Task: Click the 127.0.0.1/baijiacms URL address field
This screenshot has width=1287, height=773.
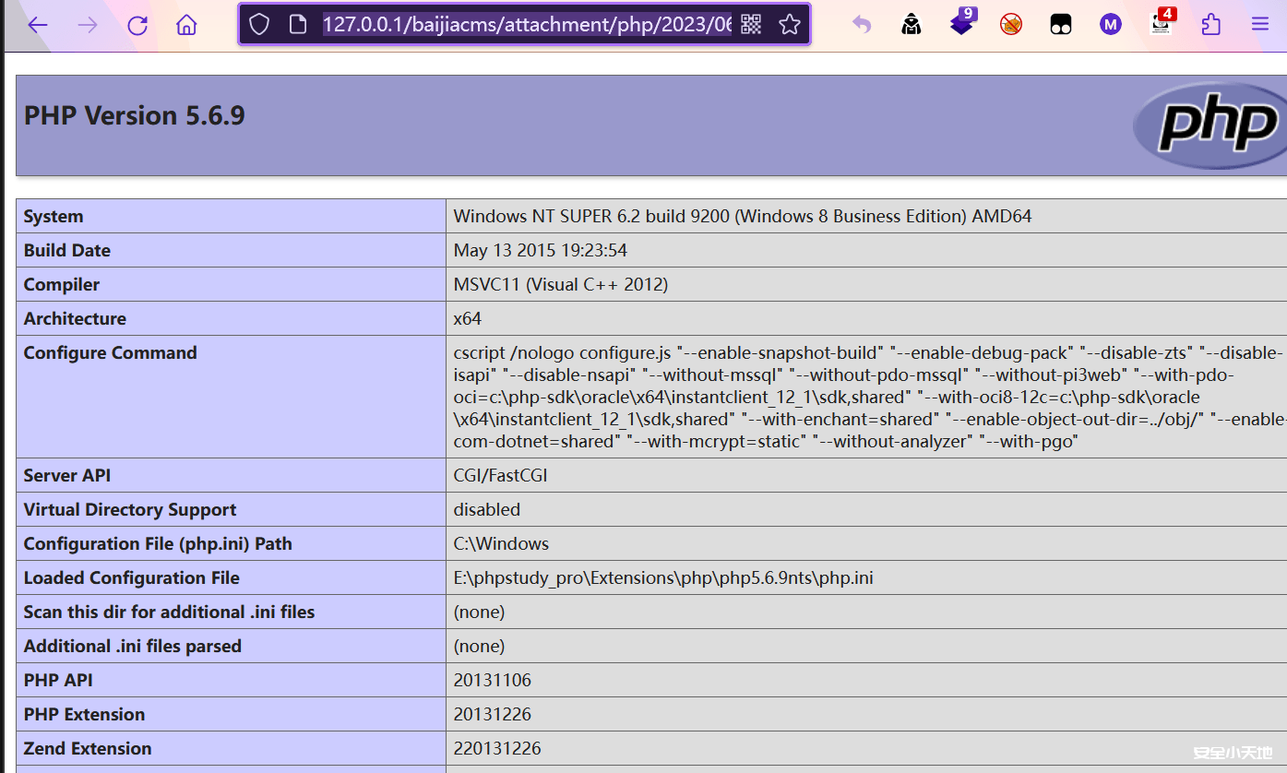Action: tap(526, 25)
